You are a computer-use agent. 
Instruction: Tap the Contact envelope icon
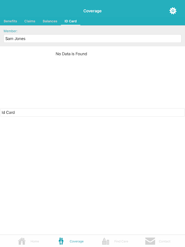150,241
